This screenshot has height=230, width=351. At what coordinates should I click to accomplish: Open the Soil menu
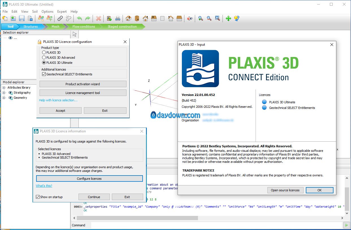point(35,12)
